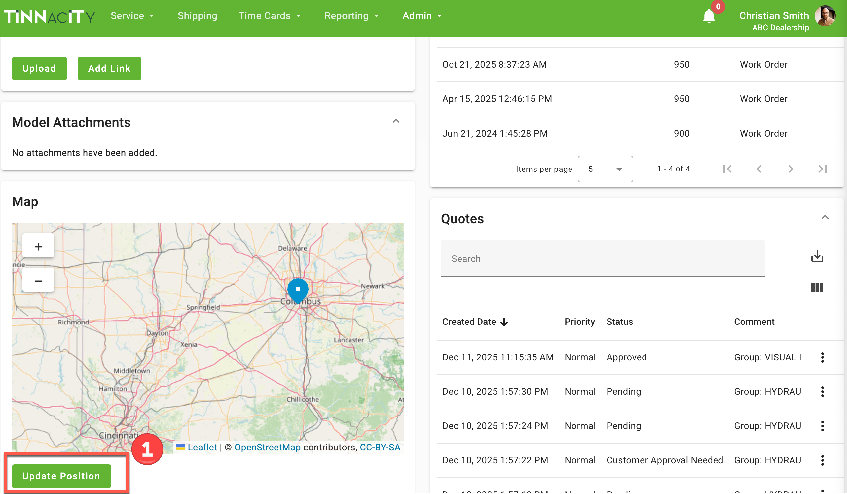Screen dimensions: 847x494
Task: Click the Add Link button
Action: coord(109,69)
